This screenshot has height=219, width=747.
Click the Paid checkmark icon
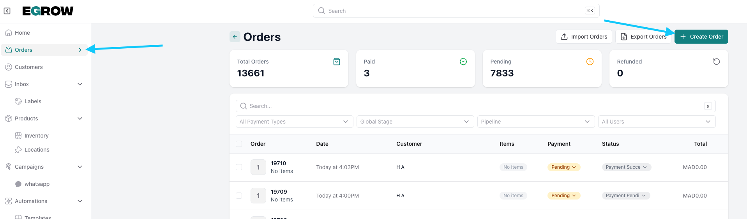point(463,62)
